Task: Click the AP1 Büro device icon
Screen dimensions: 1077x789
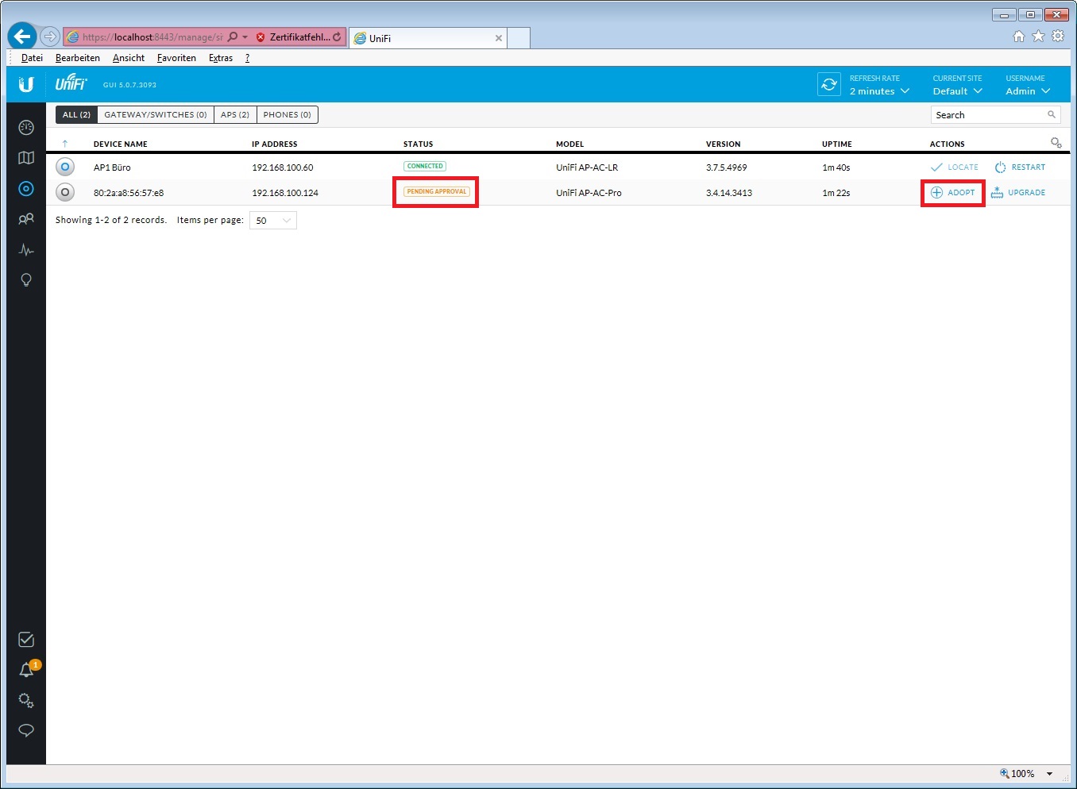Action: 65,167
